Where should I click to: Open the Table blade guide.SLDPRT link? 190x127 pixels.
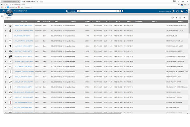point(23,102)
